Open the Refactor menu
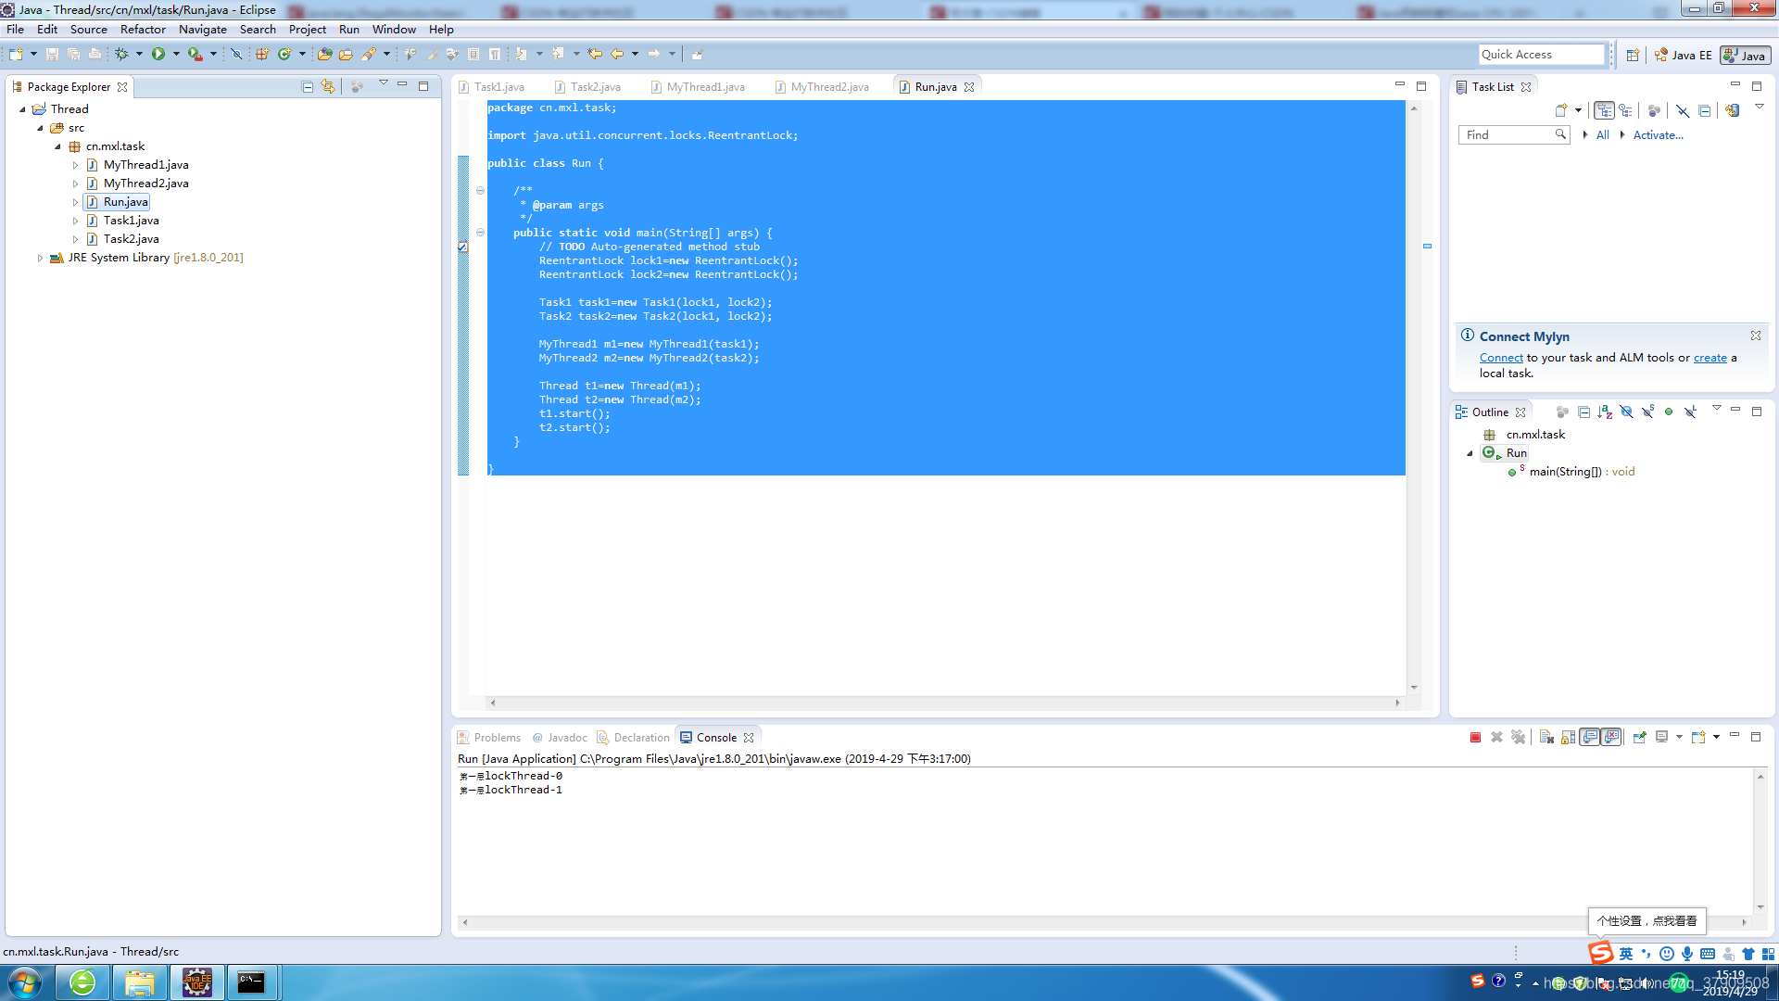The height and width of the screenshot is (1001, 1779). [143, 30]
